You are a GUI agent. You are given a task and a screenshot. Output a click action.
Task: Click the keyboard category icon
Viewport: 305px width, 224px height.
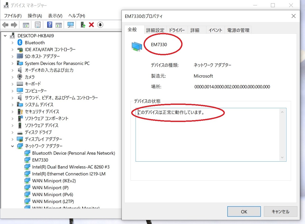pos(20,84)
